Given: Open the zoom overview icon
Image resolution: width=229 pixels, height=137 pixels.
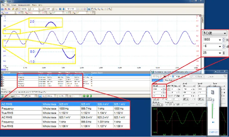Looking at the screenshot, I should [110, 9].
